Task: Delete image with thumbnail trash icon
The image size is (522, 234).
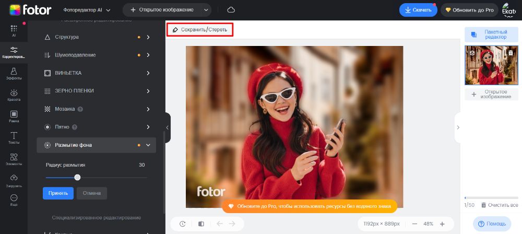Action: pos(511,53)
